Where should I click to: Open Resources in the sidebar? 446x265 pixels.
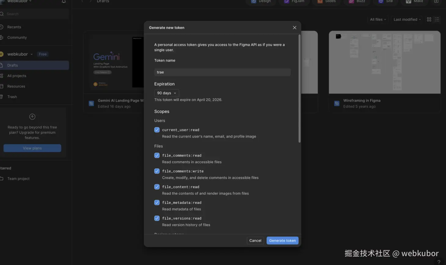click(x=16, y=86)
